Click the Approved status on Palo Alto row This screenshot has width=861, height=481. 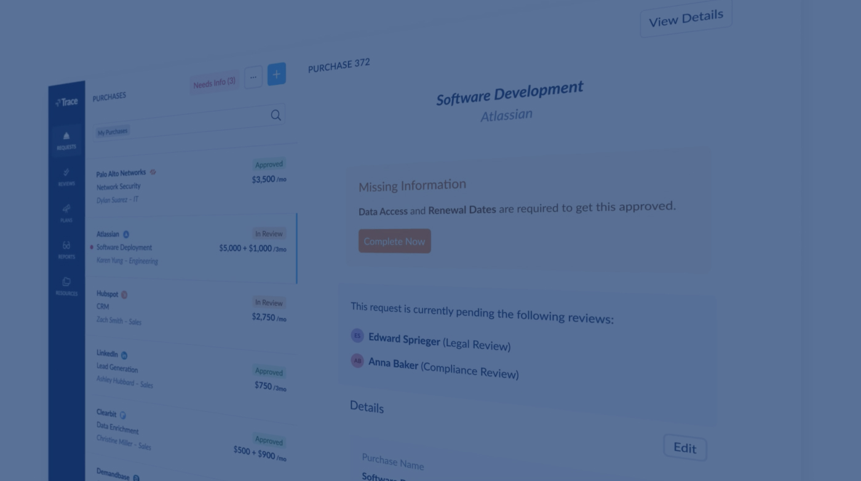pos(269,164)
